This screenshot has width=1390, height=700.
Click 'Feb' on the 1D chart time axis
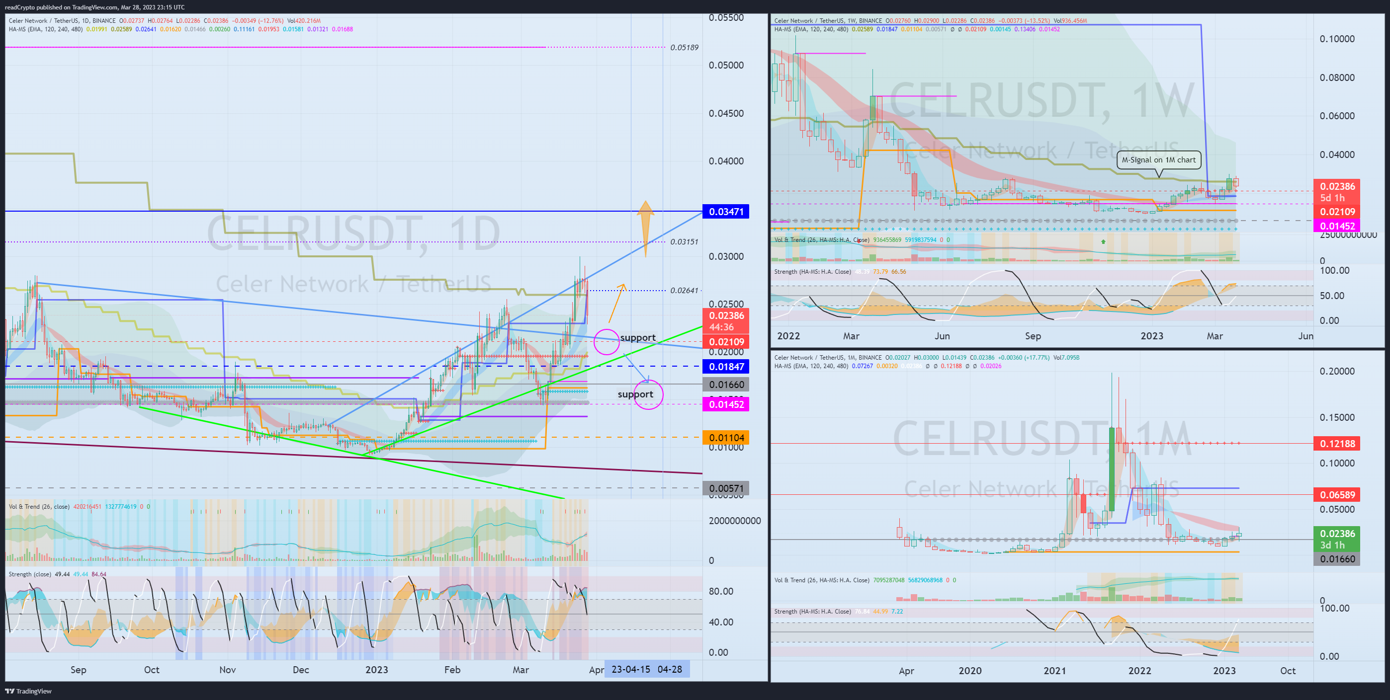(452, 670)
